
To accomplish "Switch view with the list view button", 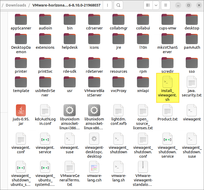I will point(148,5).
